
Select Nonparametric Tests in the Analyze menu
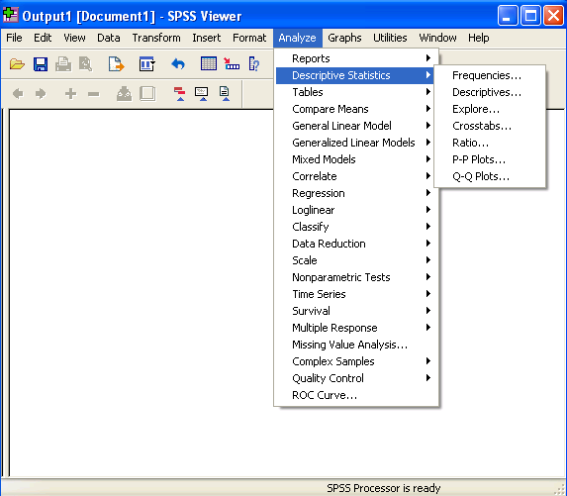tap(356, 277)
